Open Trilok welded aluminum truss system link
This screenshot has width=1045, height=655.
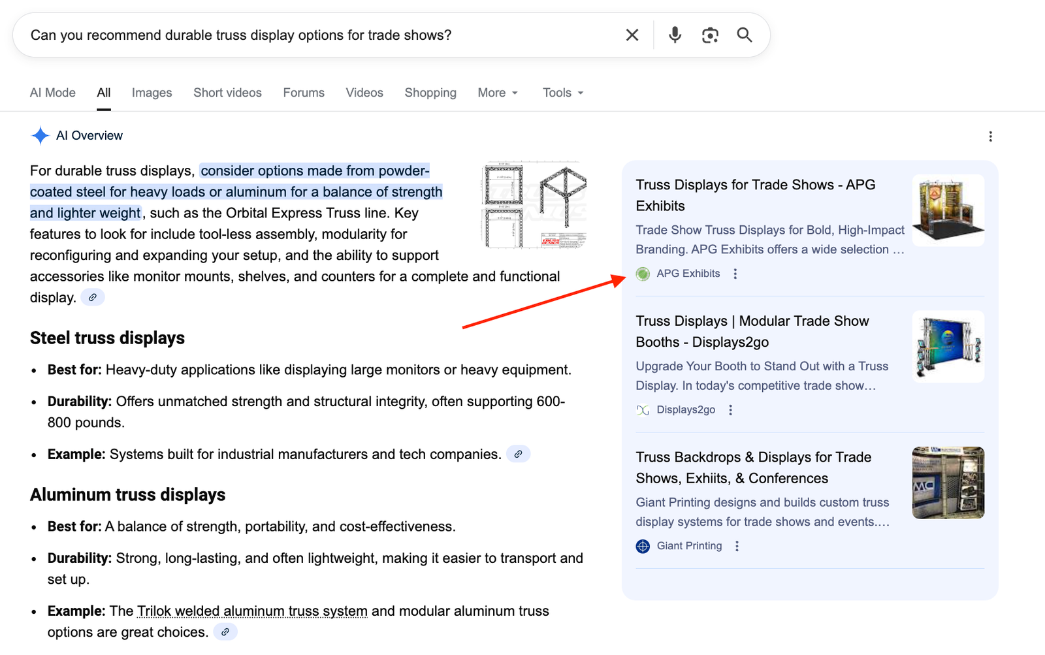point(252,611)
